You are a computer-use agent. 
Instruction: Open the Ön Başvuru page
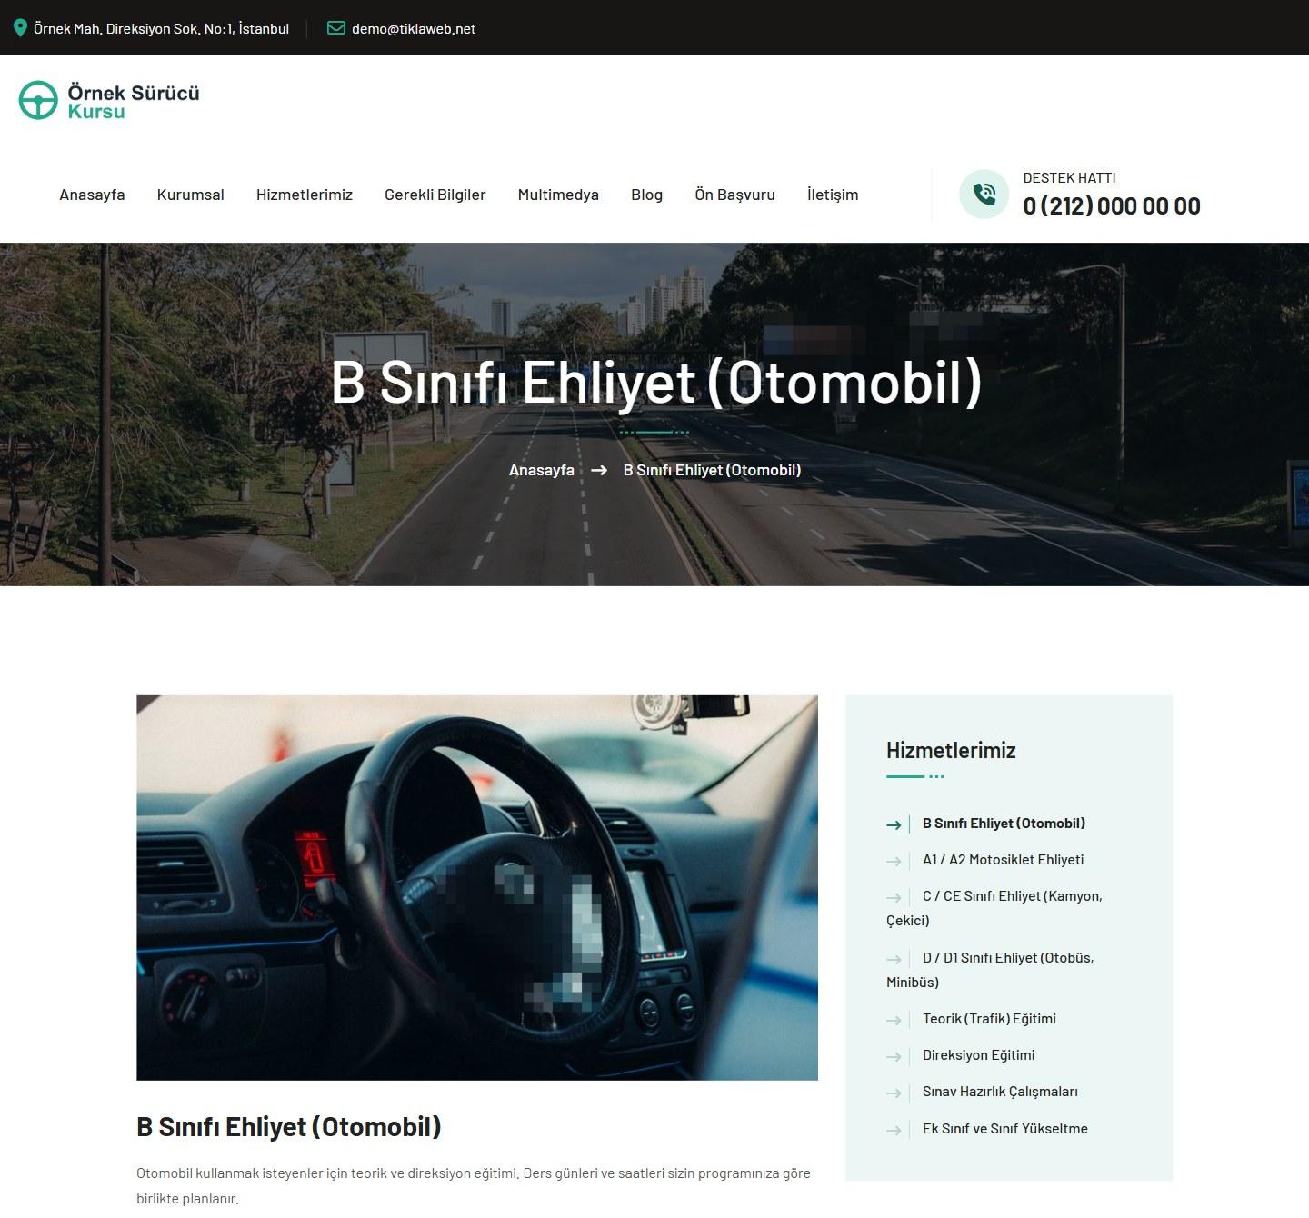735,195
